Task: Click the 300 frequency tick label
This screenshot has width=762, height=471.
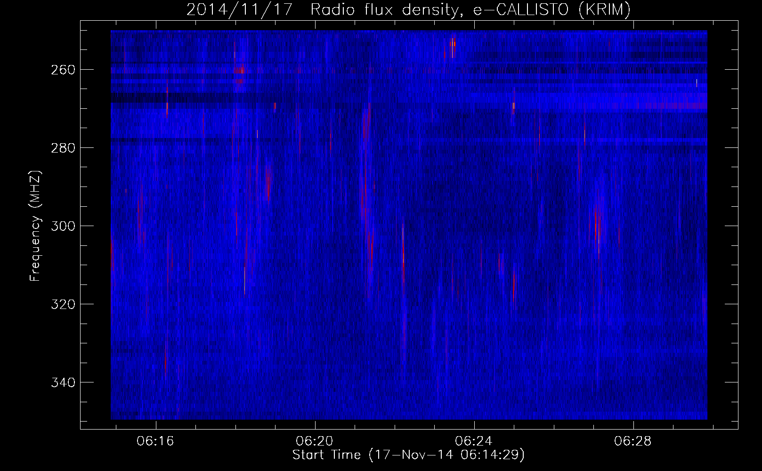Action: [x=63, y=226]
